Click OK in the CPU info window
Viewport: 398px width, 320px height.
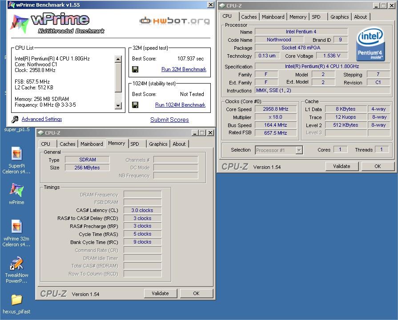point(378,166)
